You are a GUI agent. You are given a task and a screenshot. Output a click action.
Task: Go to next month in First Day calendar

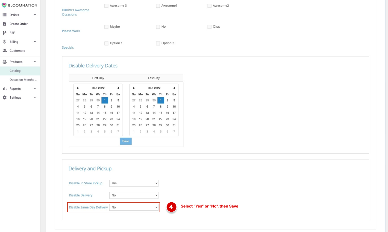[x=118, y=88]
